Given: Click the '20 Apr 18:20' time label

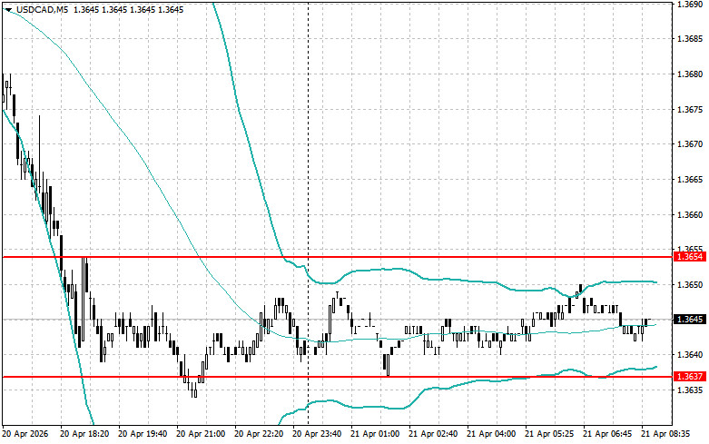Looking at the screenshot, I should [x=84, y=434].
